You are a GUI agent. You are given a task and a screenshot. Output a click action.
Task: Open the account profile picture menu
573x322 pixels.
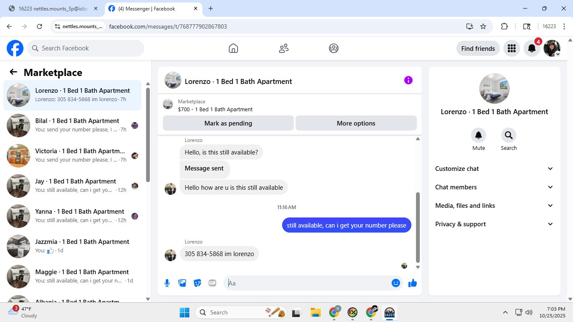tap(552, 48)
